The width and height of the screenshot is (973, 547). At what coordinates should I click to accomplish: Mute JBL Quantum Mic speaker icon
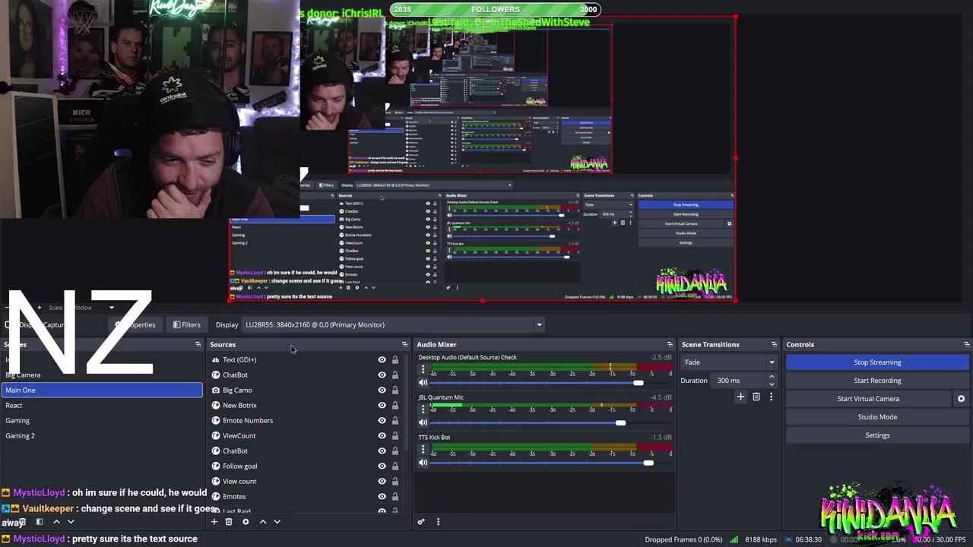pyautogui.click(x=423, y=422)
